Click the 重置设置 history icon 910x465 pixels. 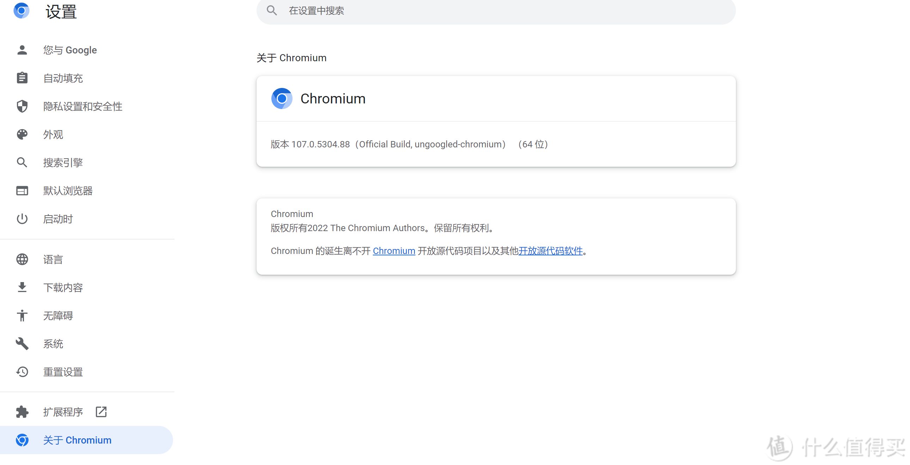point(22,371)
